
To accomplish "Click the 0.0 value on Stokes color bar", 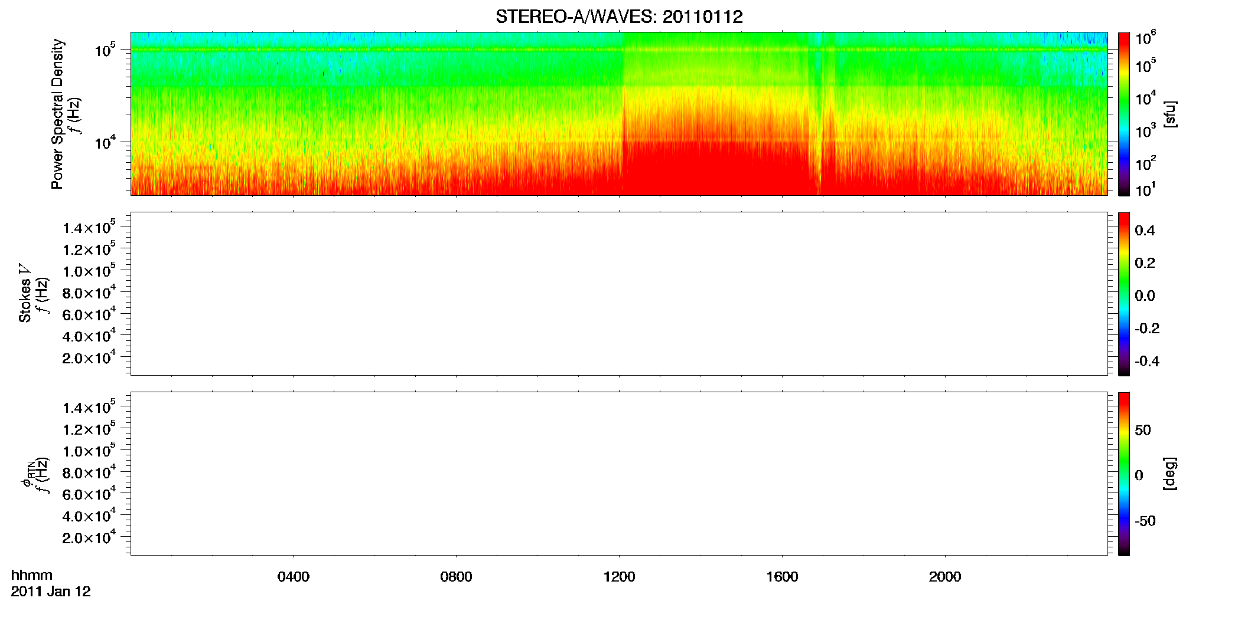I will (x=1145, y=296).
